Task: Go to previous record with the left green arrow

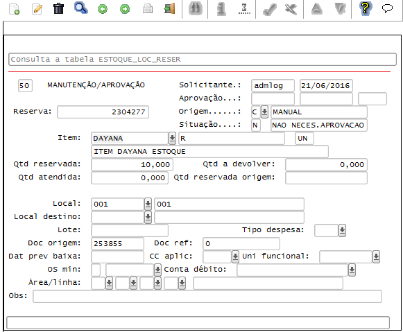Action: (103, 9)
